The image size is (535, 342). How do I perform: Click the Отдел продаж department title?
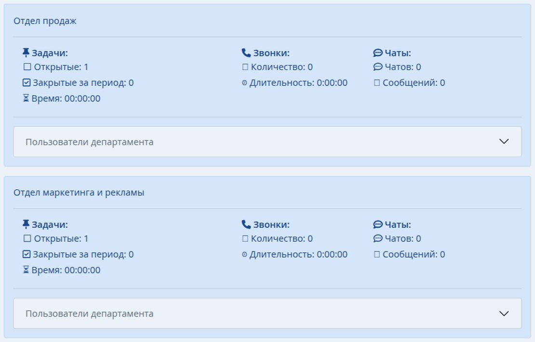tap(45, 21)
